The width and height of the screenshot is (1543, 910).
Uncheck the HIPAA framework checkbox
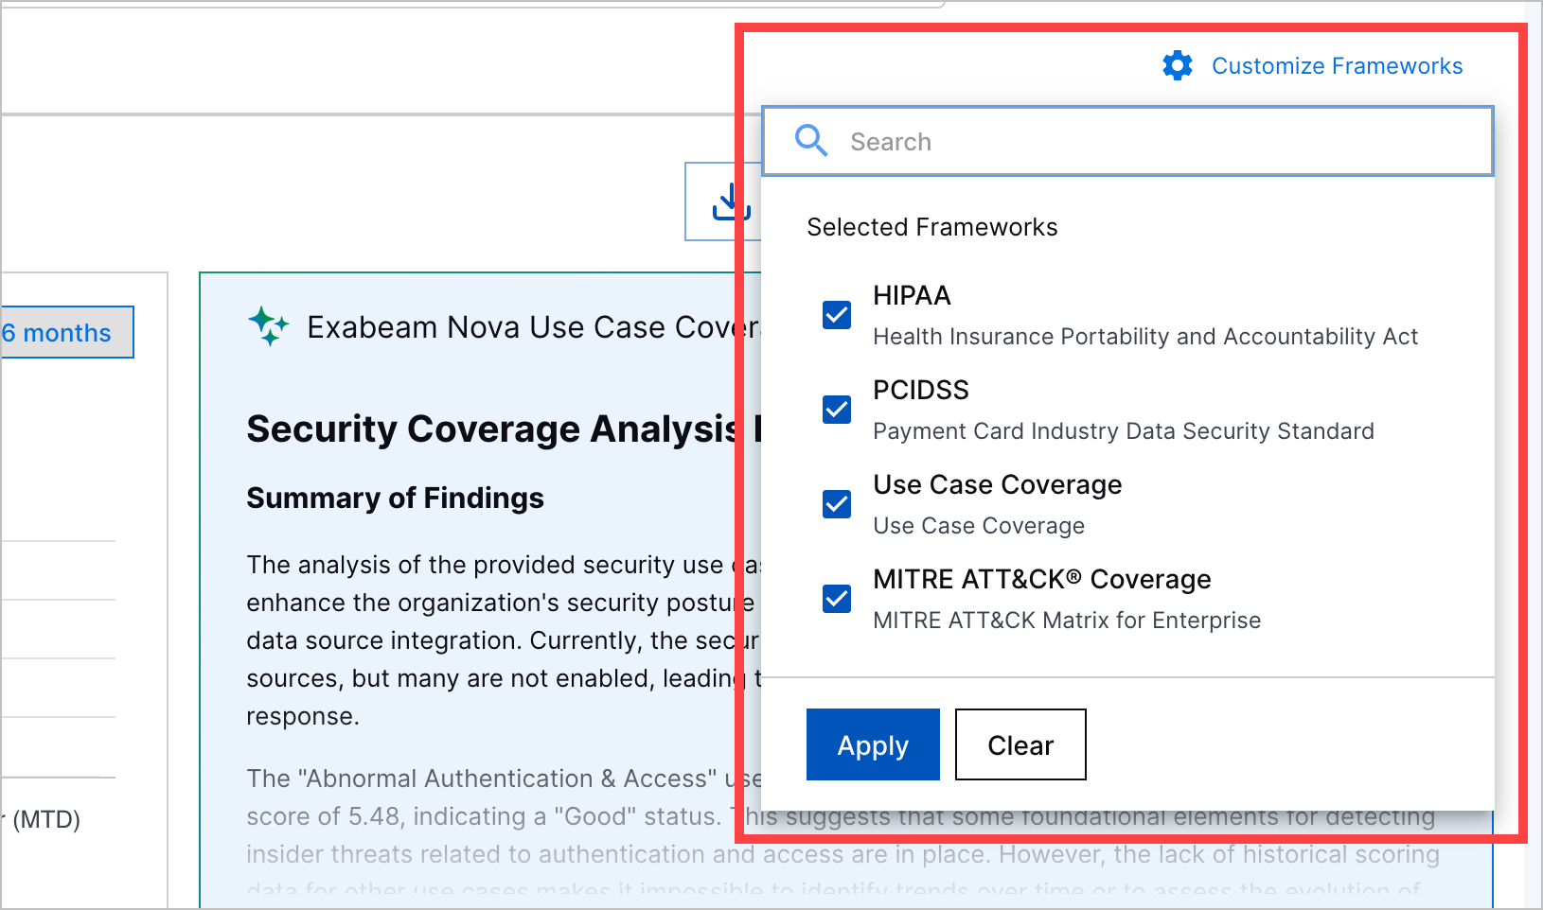837,315
